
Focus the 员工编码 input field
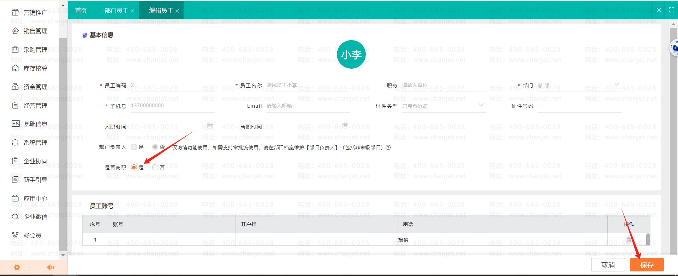point(172,86)
